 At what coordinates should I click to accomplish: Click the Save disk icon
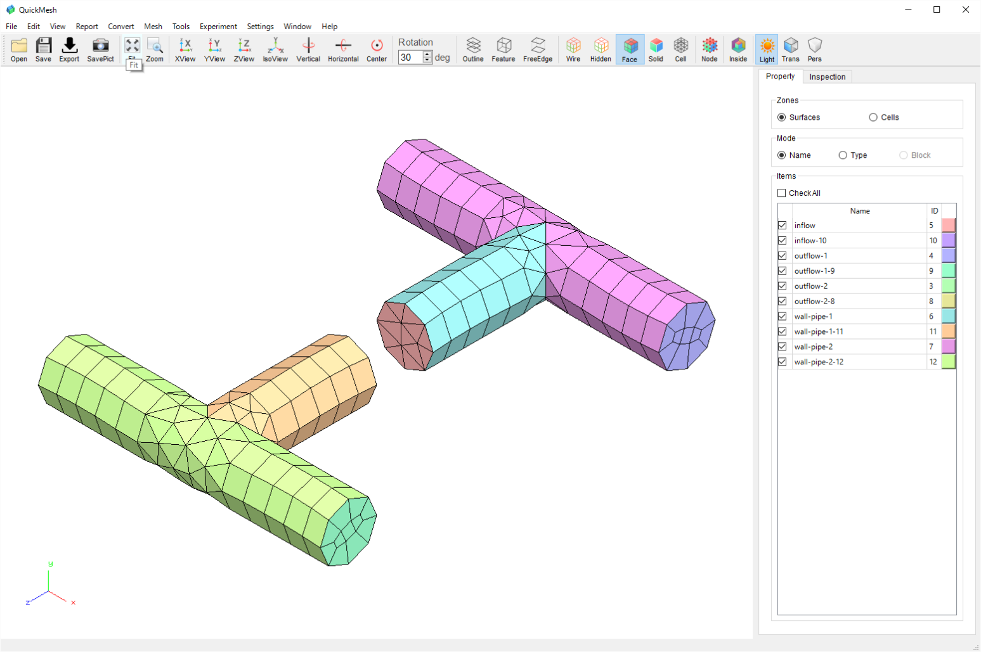pyautogui.click(x=43, y=49)
